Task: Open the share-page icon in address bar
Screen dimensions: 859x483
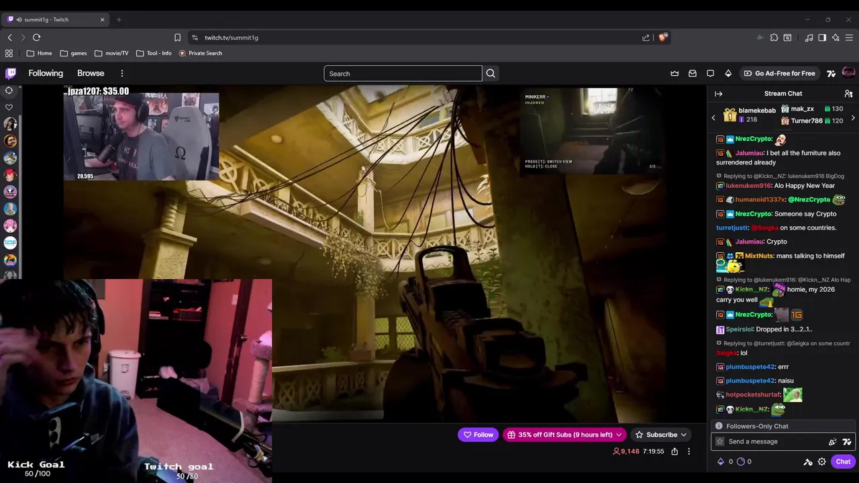Action: tap(646, 38)
